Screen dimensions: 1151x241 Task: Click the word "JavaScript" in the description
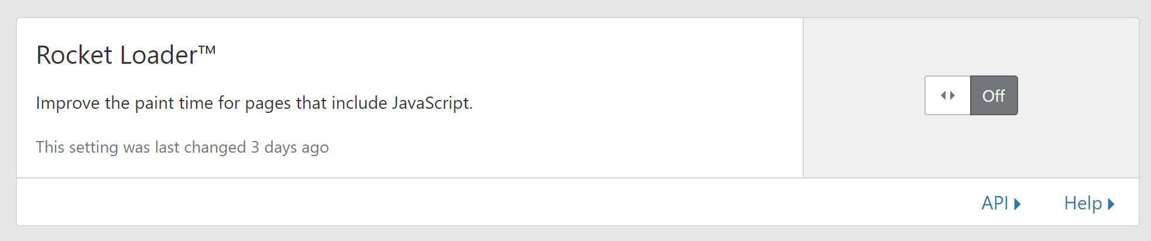[431, 103]
